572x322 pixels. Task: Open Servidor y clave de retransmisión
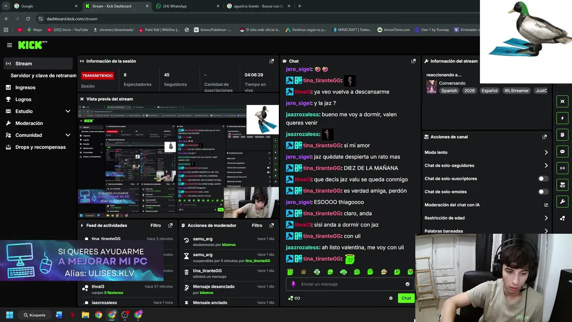43,76
